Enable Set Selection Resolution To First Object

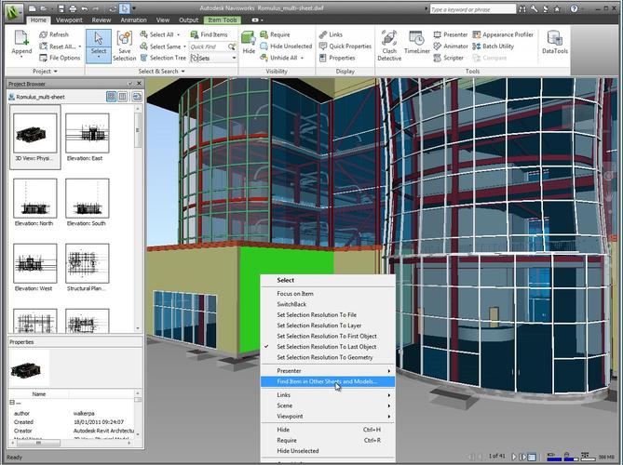tap(326, 336)
